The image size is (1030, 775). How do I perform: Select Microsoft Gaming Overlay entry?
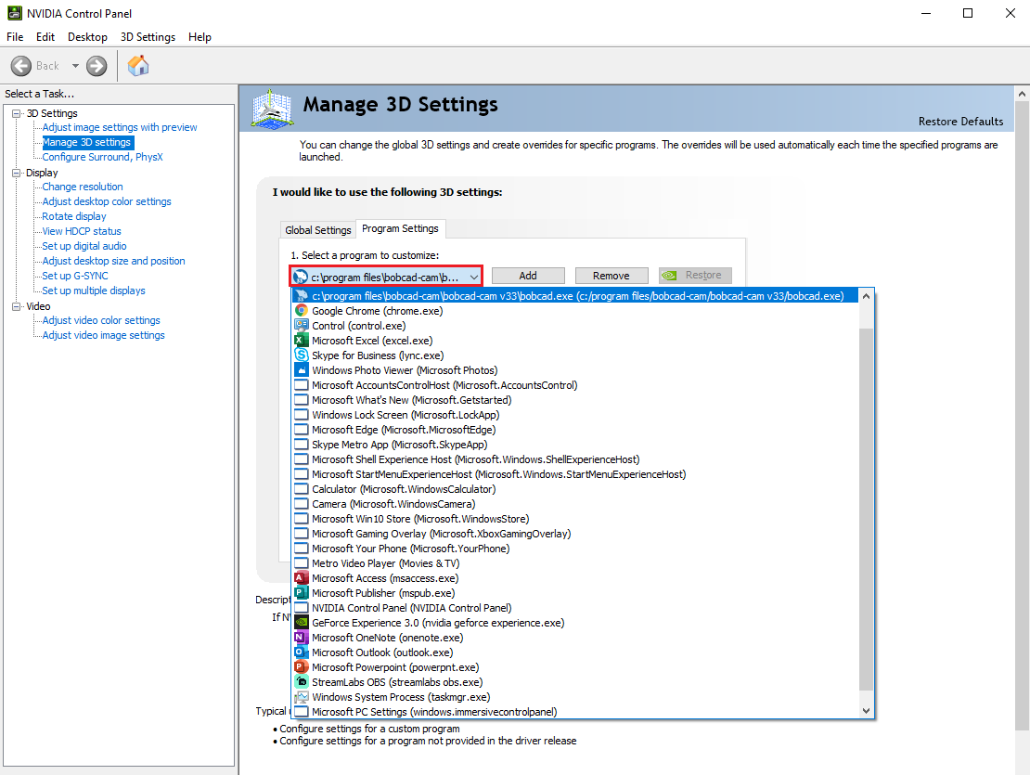coord(575,534)
